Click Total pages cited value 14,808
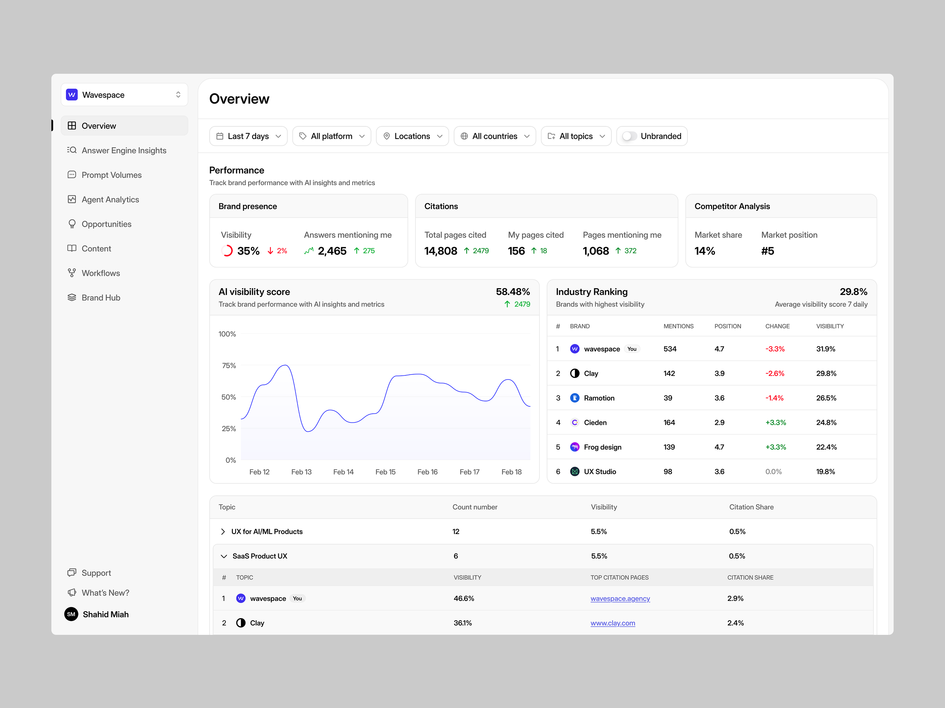Screen dimensions: 945x708 click(441, 251)
